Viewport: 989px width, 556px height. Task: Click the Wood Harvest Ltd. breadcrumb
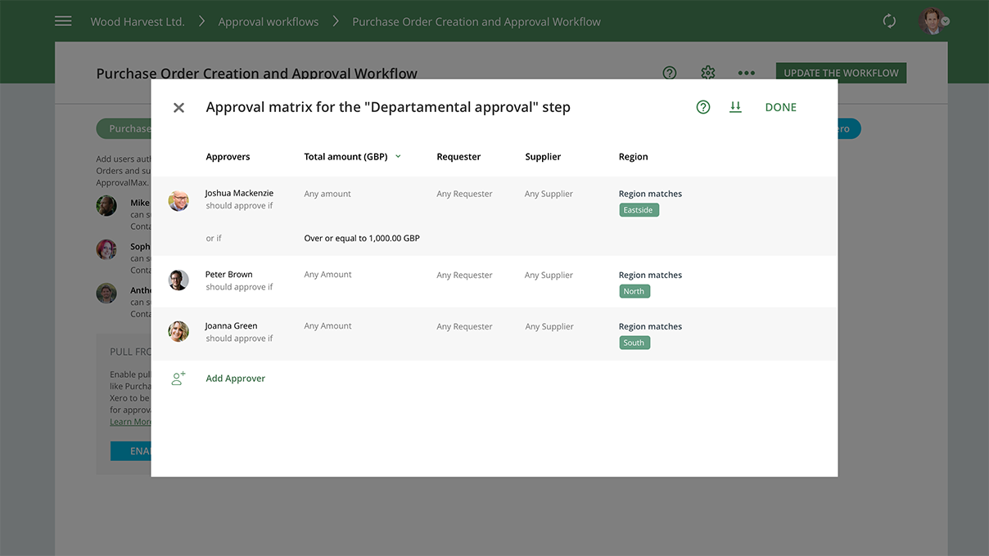137,20
